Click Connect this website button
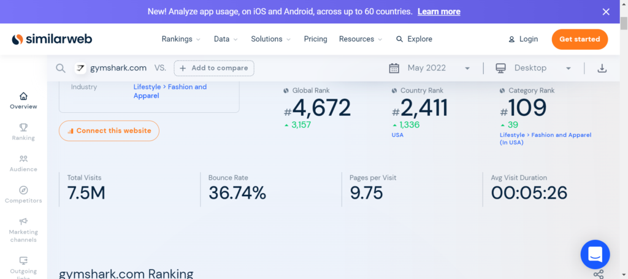This screenshot has height=279, width=628. [109, 131]
